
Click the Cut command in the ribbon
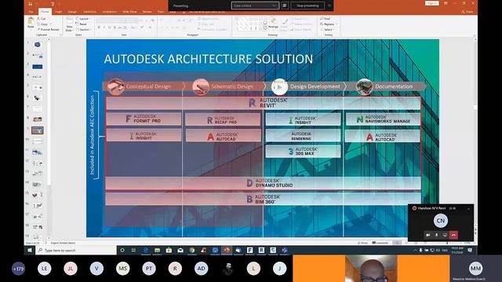[x=42, y=19]
